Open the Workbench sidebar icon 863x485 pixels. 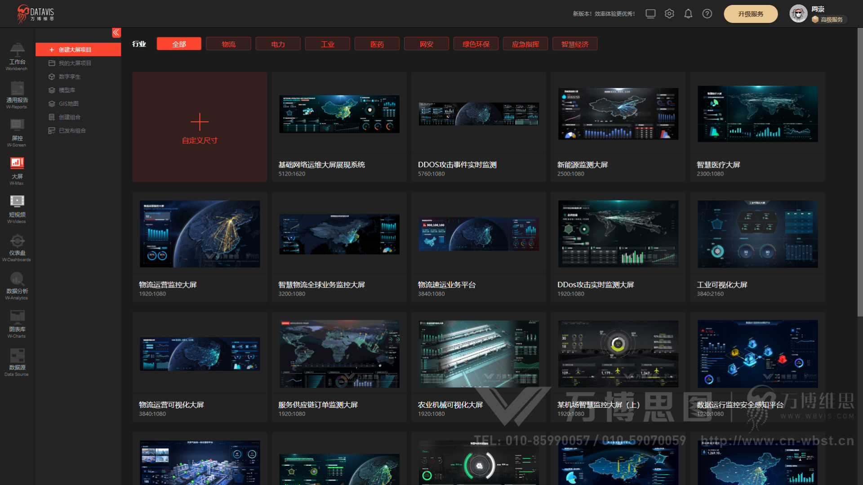17,50
